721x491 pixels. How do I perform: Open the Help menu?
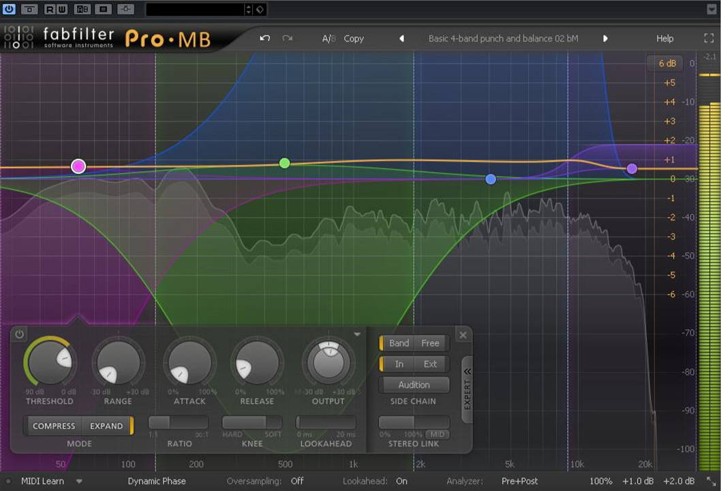tap(665, 39)
